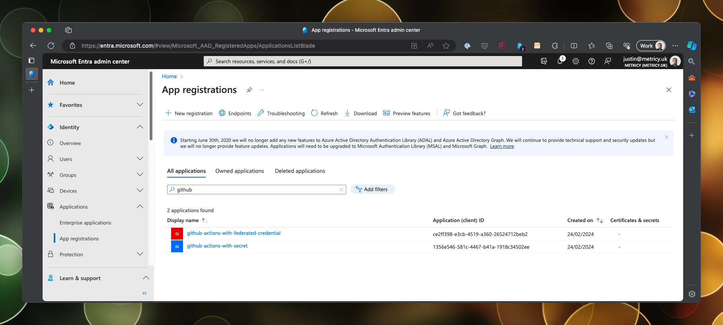Open browser sidebar settings gear
The width and height of the screenshot is (723, 325).
tap(692, 294)
